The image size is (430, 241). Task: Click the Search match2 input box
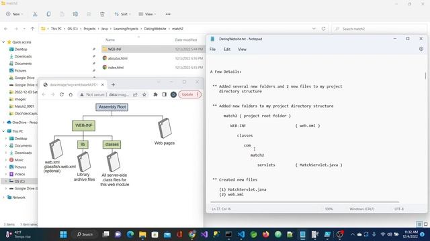coord(380,29)
